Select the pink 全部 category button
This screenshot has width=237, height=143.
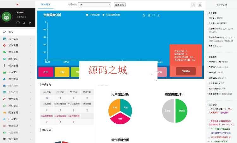[x=46, y=72]
